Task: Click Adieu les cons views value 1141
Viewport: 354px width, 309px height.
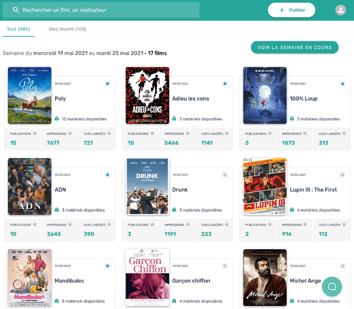Action: click(x=207, y=143)
